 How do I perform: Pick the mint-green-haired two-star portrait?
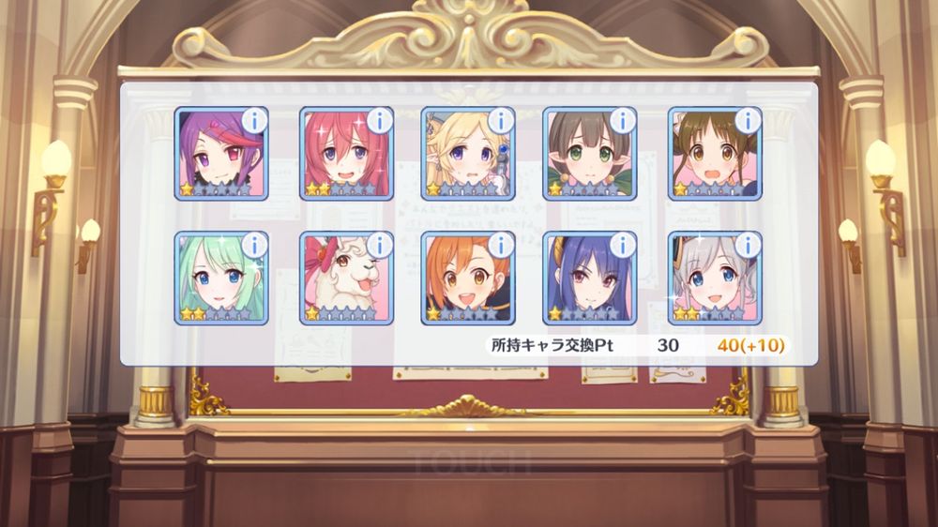click(220, 279)
